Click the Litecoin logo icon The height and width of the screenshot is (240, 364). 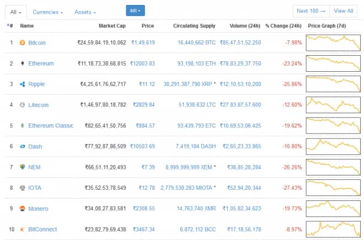point(23,105)
